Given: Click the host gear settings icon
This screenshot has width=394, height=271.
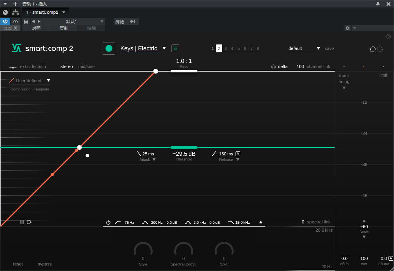Looking at the screenshot, I should pos(348,28).
